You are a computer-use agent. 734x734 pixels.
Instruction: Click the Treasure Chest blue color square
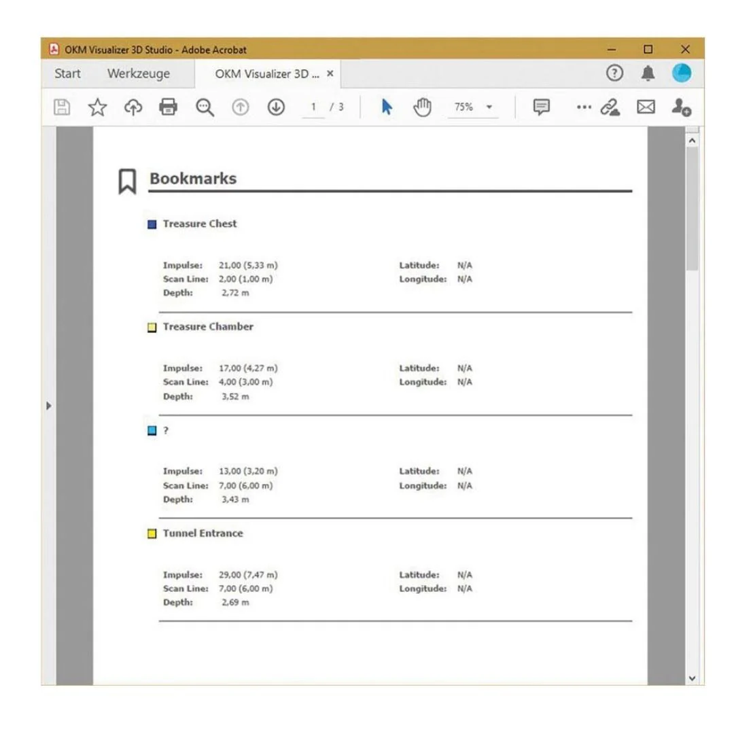(152, 224)
